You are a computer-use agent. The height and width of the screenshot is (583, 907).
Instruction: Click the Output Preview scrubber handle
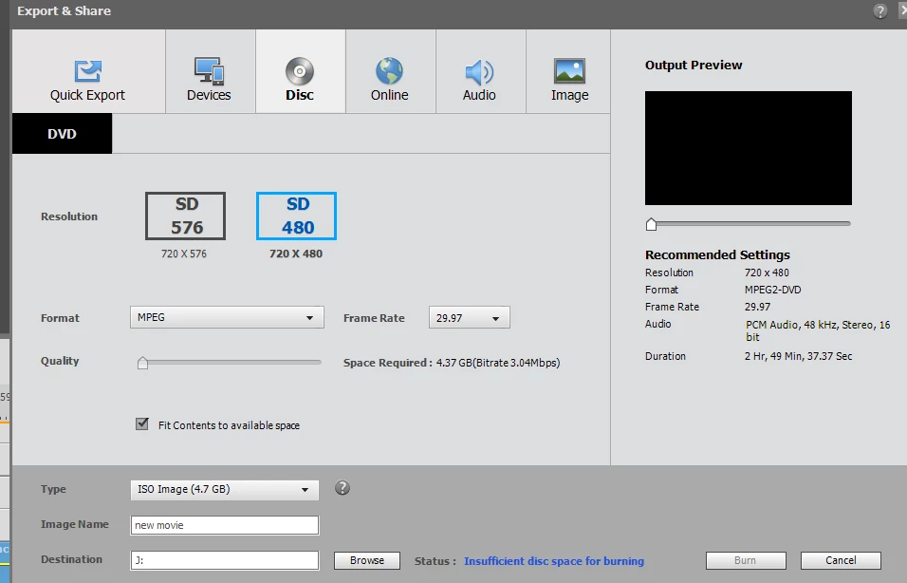point(652,225)
